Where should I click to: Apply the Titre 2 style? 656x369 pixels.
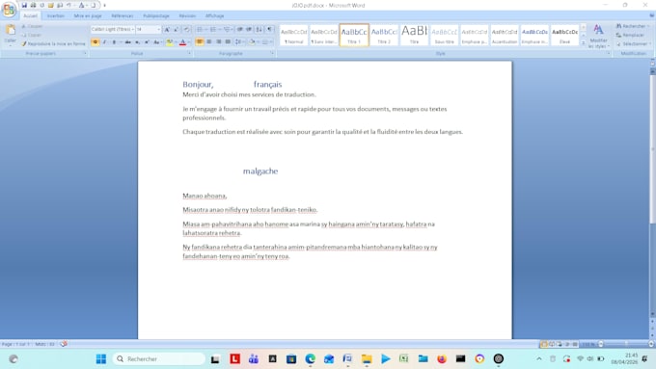[384, 35]
